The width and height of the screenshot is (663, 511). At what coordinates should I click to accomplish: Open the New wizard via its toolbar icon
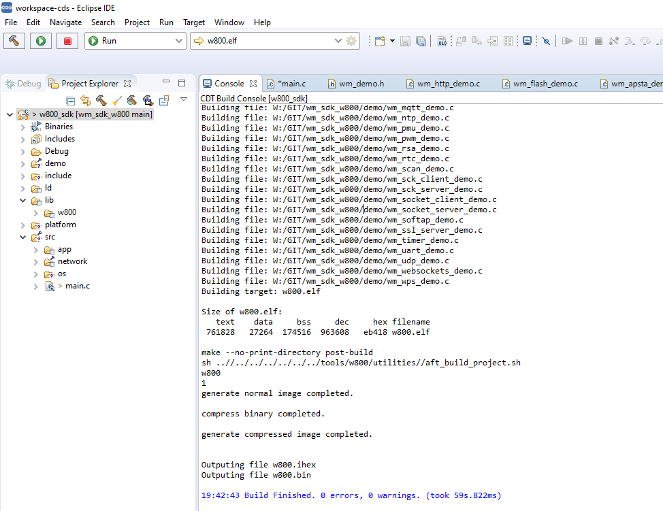pyautogui.click(x=379, y=41)
